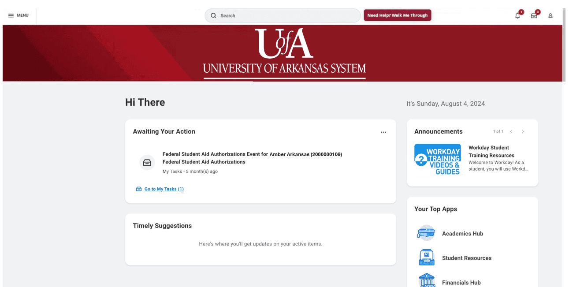Open the Academics Hub app
Viewport: 569px width, 287px height.
(462, 234)
